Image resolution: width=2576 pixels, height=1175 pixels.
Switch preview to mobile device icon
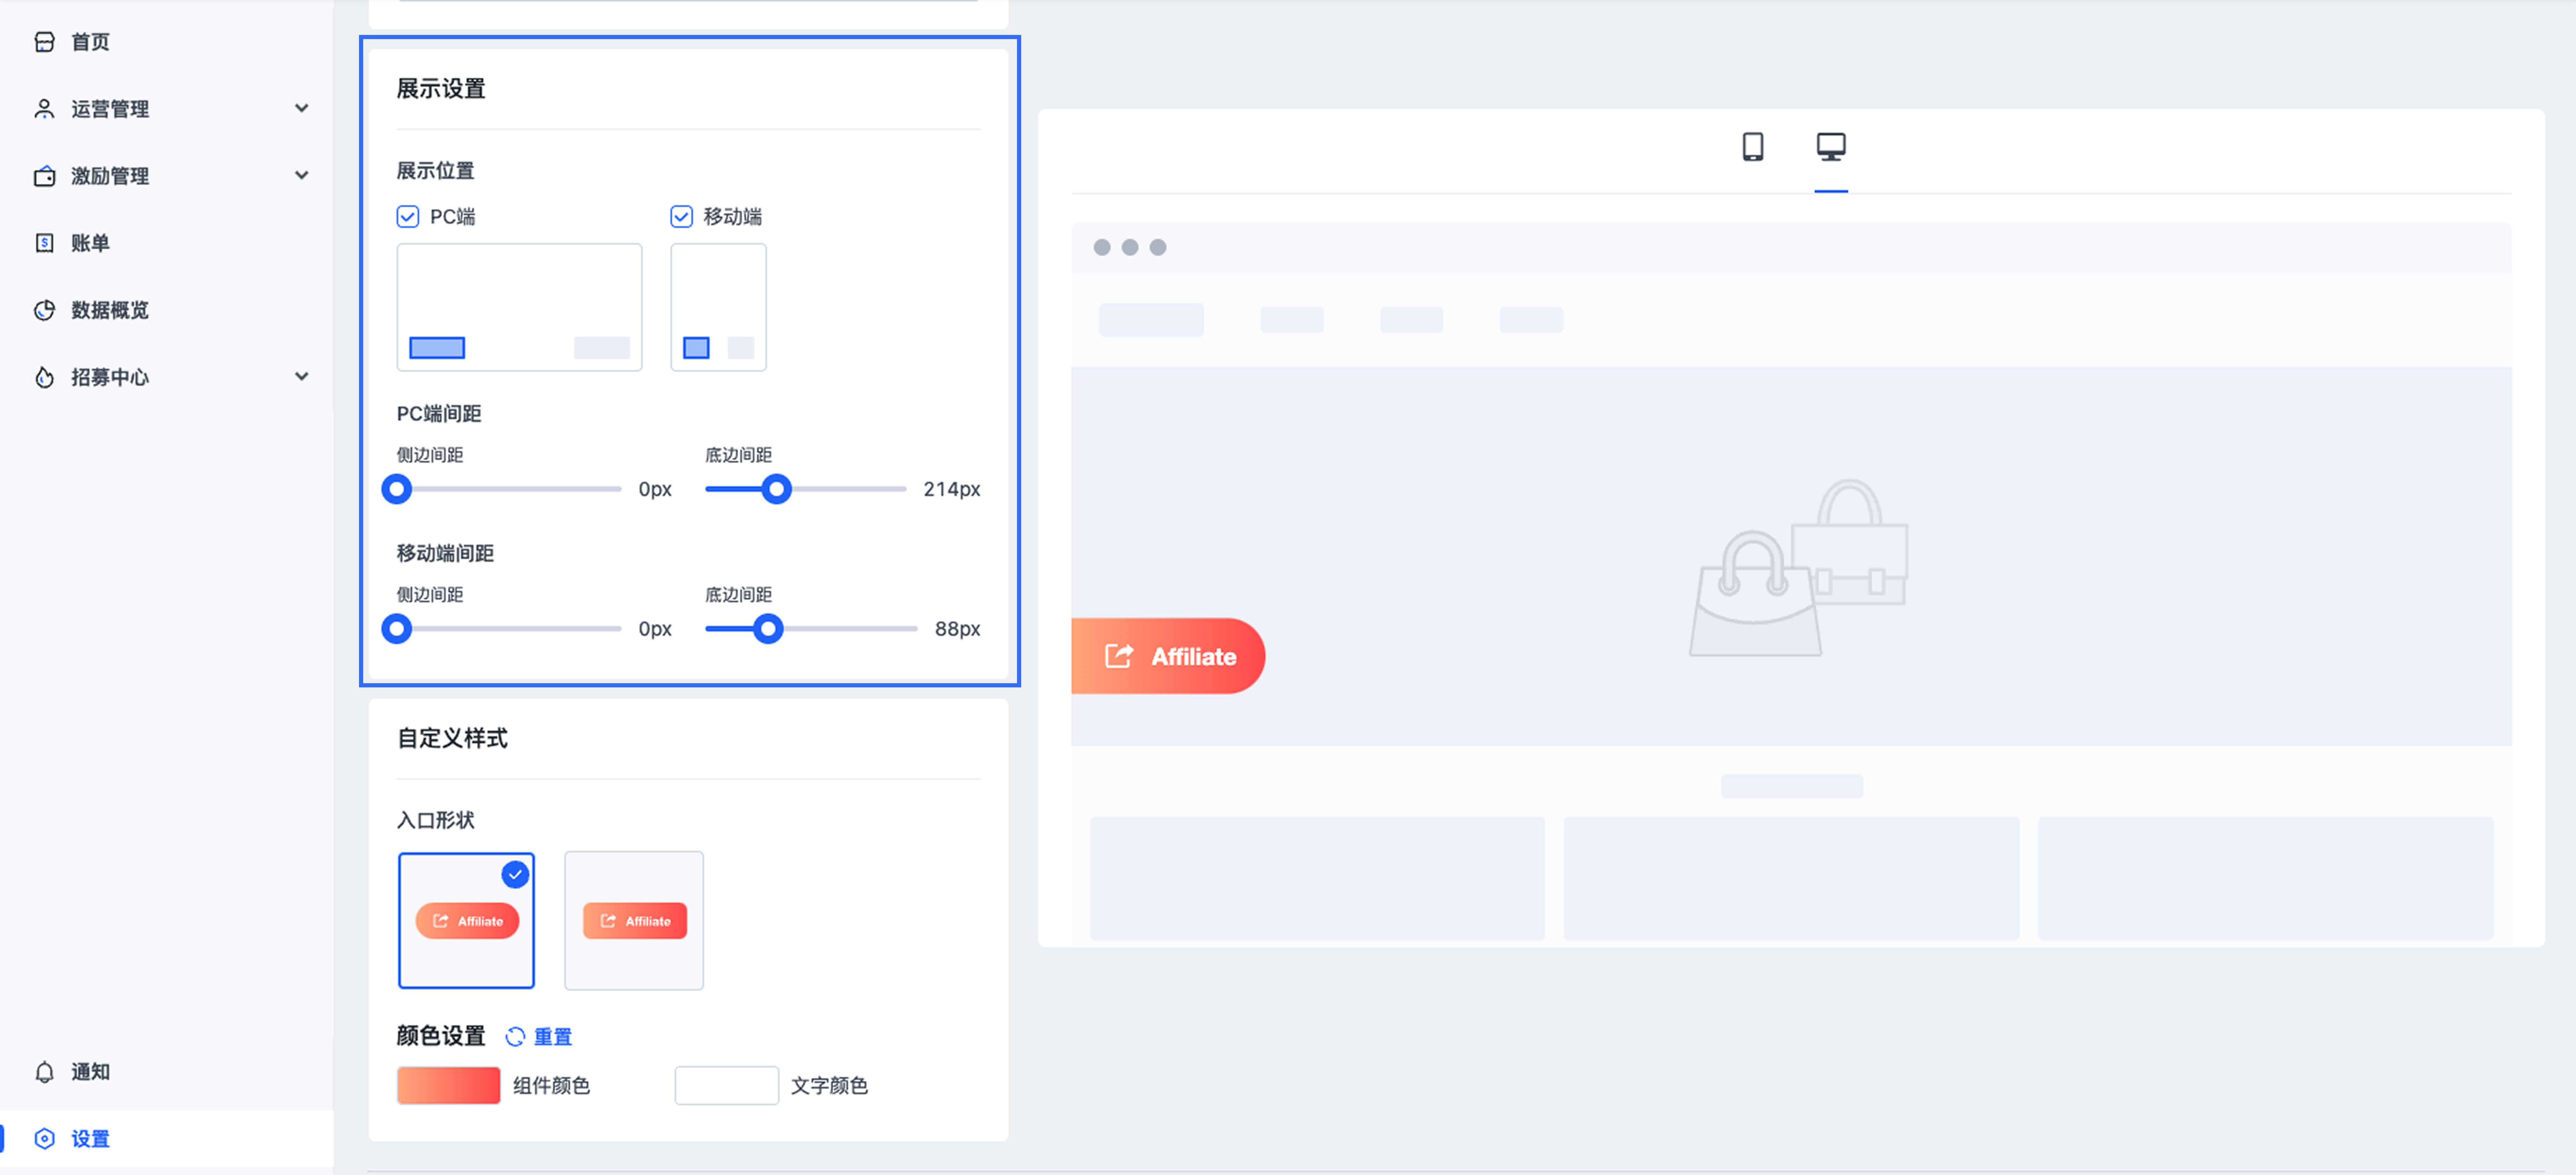coord(1752,147)
